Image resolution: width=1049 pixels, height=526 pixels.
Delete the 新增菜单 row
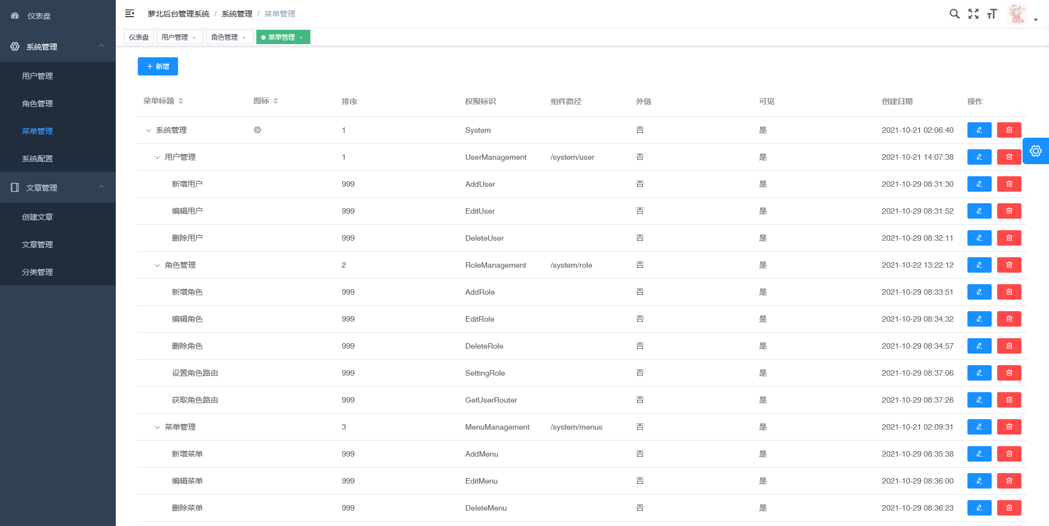[1009, 454]
